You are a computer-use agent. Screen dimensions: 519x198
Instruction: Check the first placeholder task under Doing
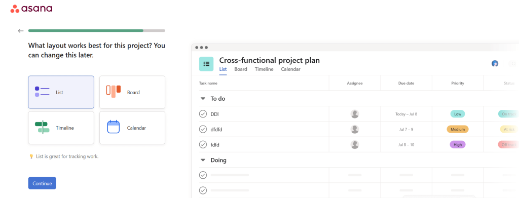203,175
